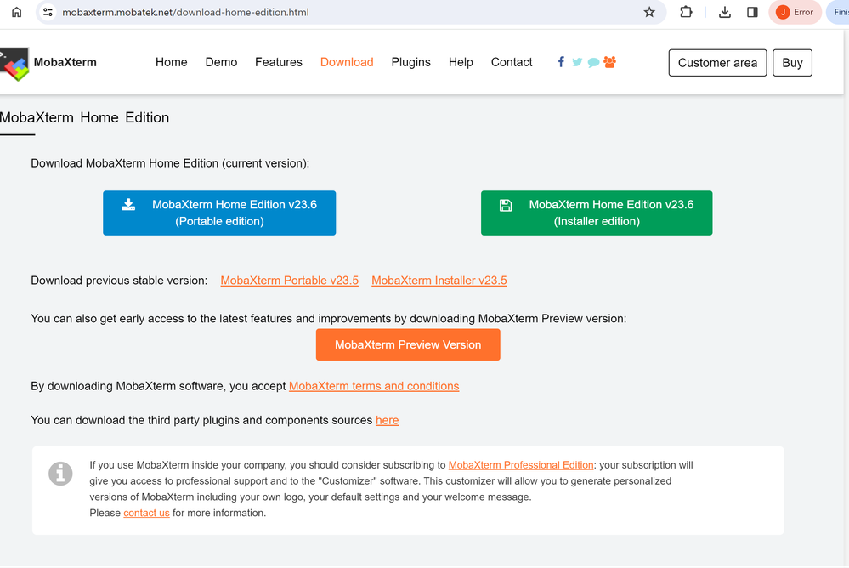Click the chat bubble social icon
Image resolution: width=849 pixels, height=568 pixels.
click(x=593, y=62)
